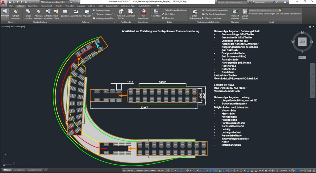The width and height of the screenshot is (316, 173).
Task: Switch to the A3 Q_DE_01 layout tab
Action: tap(19, 170)
